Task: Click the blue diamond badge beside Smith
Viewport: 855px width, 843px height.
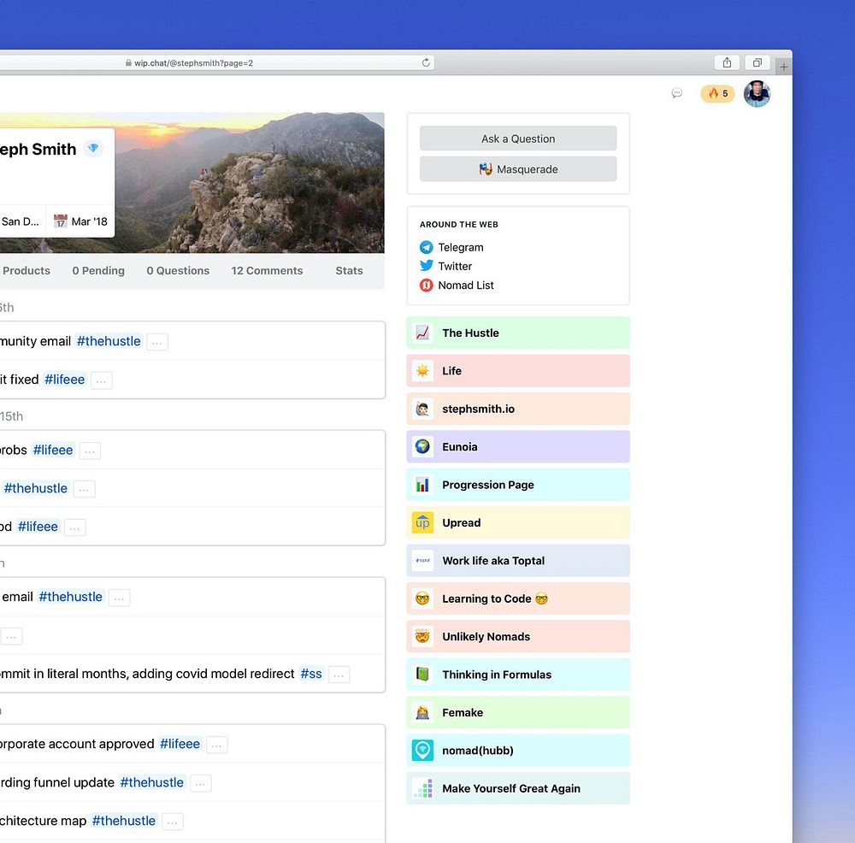Action: pos(93,148)
